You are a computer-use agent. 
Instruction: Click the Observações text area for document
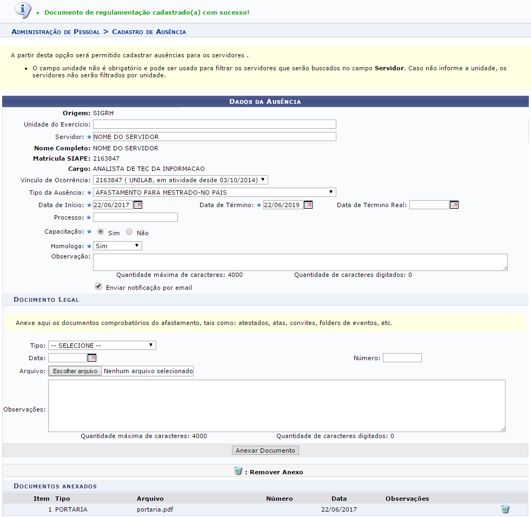pos(276,406)
